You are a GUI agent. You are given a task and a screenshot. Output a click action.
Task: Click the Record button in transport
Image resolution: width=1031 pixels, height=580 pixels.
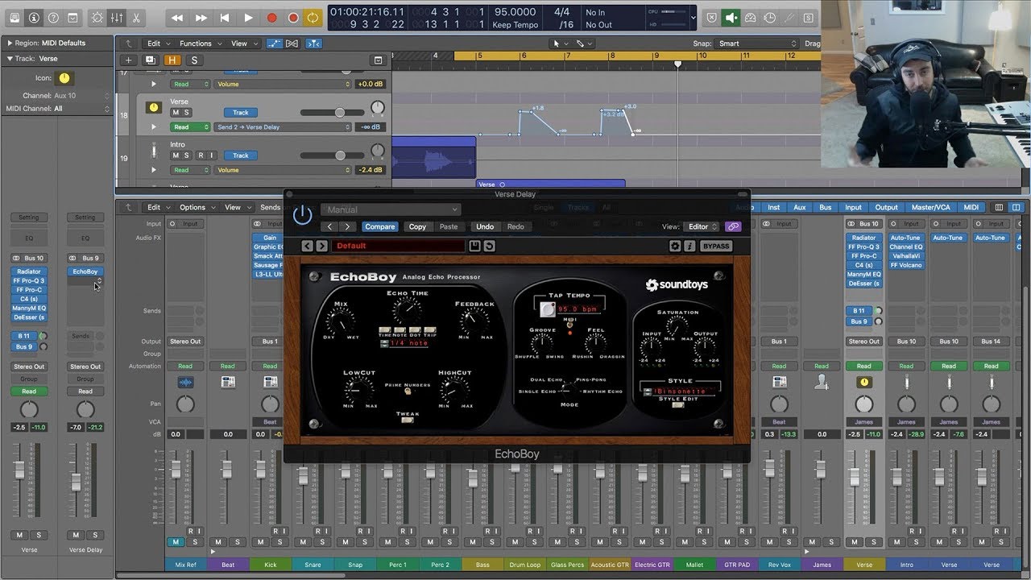[x=271, y=18]
